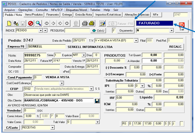The image size is (195, 134).
Task: Switch to the Itens/Produtos tab
Action: point(34,15)
